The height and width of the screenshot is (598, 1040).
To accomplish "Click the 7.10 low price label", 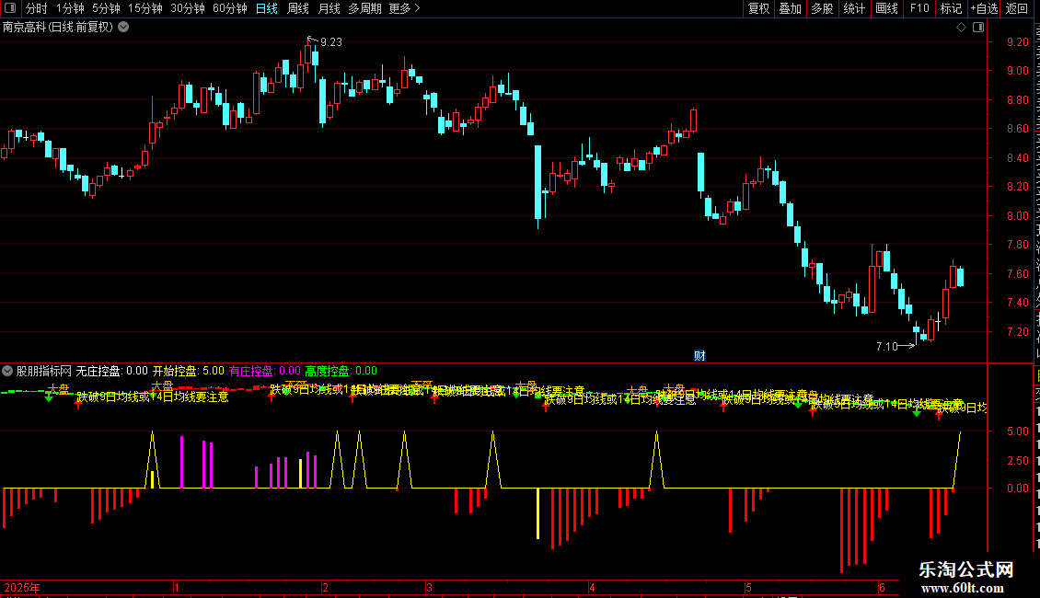I will 887,346.
